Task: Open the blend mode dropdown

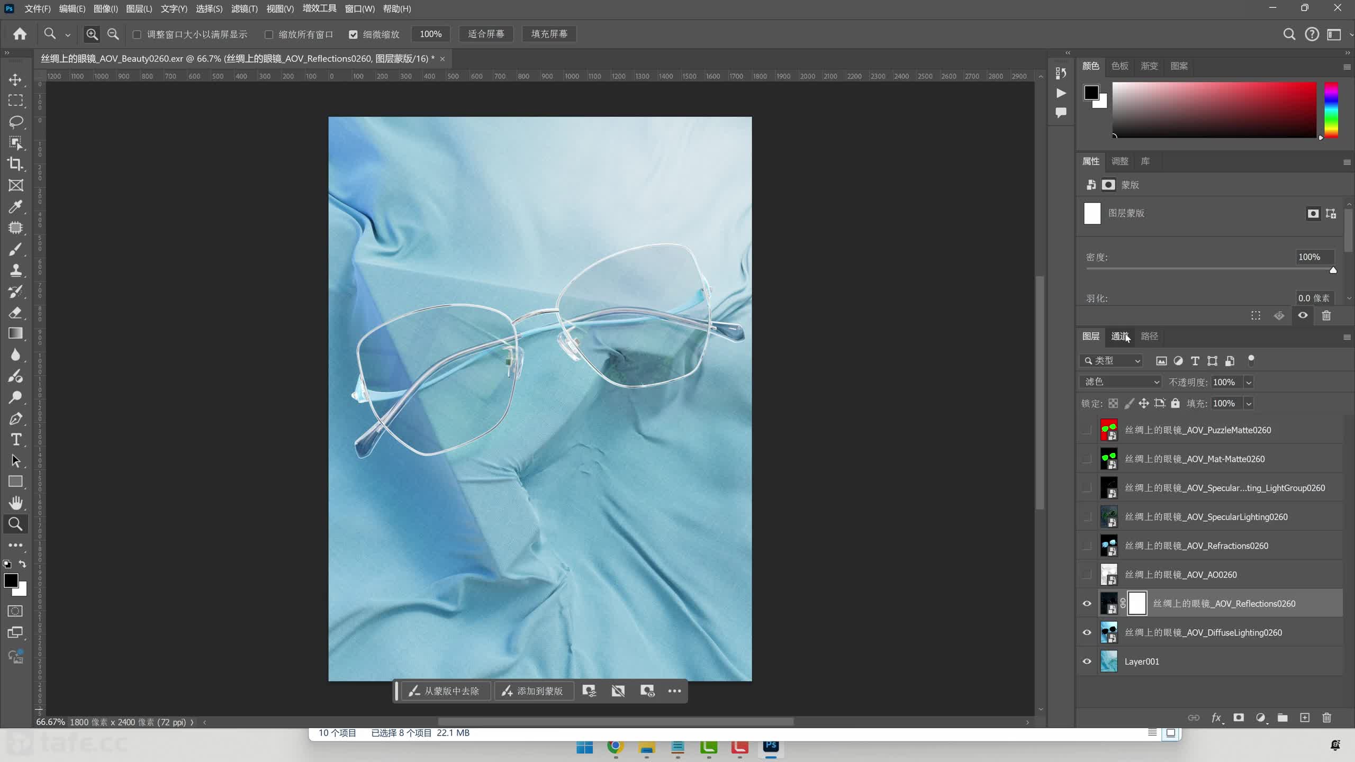Action: coord(1121,382)
